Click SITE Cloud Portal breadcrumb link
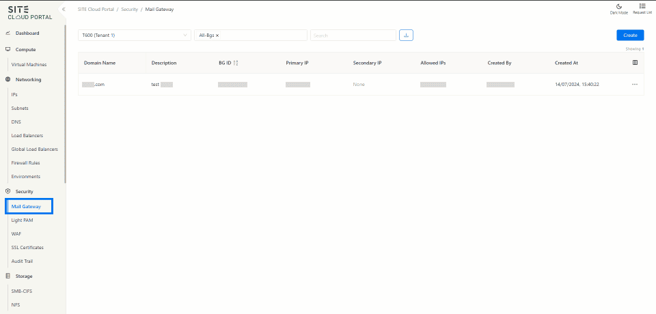The image size is (656, 314). pyautogui.click(x=95, y=10)
